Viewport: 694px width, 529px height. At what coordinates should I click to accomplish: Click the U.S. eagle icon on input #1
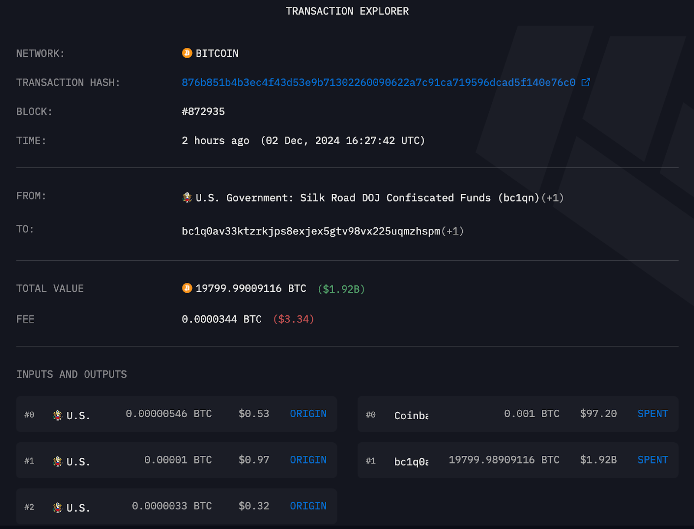pos(58,460)
